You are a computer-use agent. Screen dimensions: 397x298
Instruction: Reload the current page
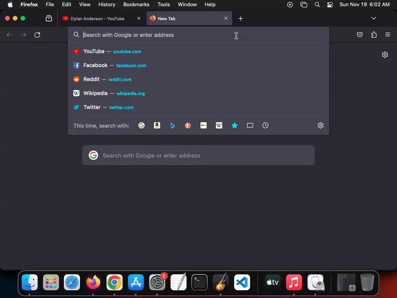[x=37, y=35]
